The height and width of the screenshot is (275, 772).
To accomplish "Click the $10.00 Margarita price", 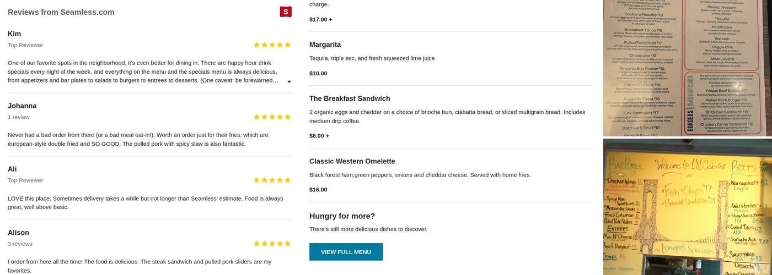I will pyautogui.click(x=318, y=73).
